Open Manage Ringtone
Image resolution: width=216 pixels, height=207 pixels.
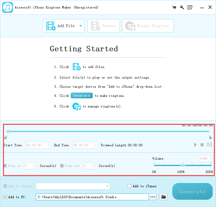click(x=148, y=26)
